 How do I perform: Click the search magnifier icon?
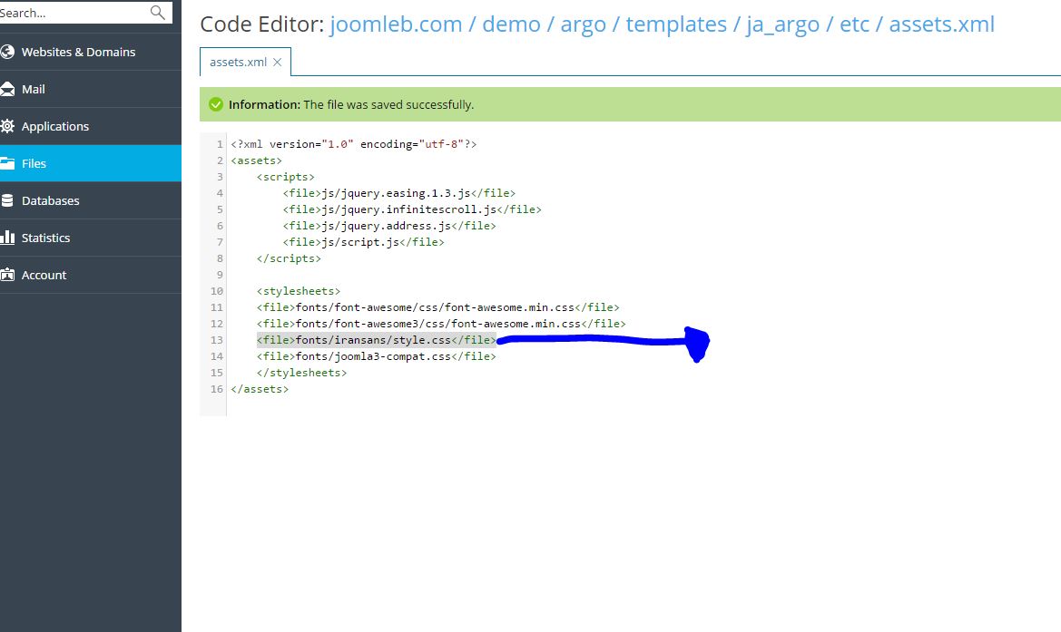[x=158, y=13]
